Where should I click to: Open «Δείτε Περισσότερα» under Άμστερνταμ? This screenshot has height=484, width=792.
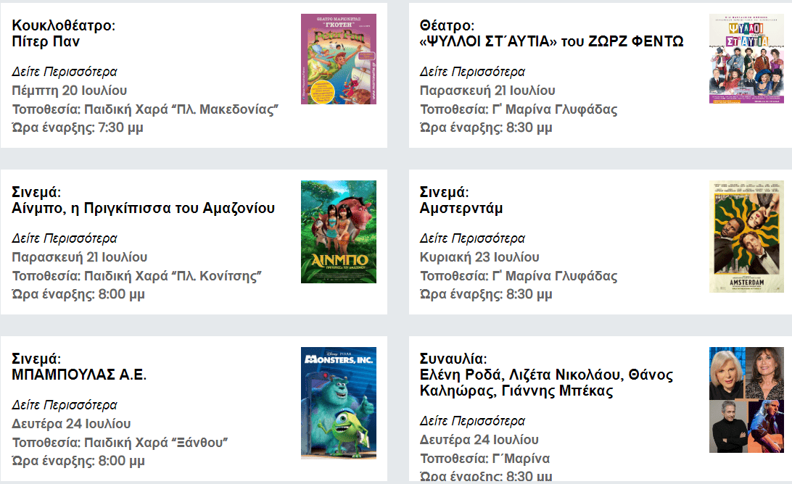click(472, 238)
